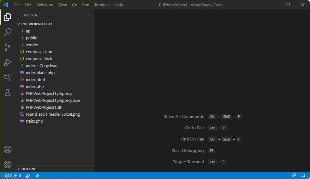Expand the vendor folder
Viewport: 310px width, 179px height.
point(22,45)
